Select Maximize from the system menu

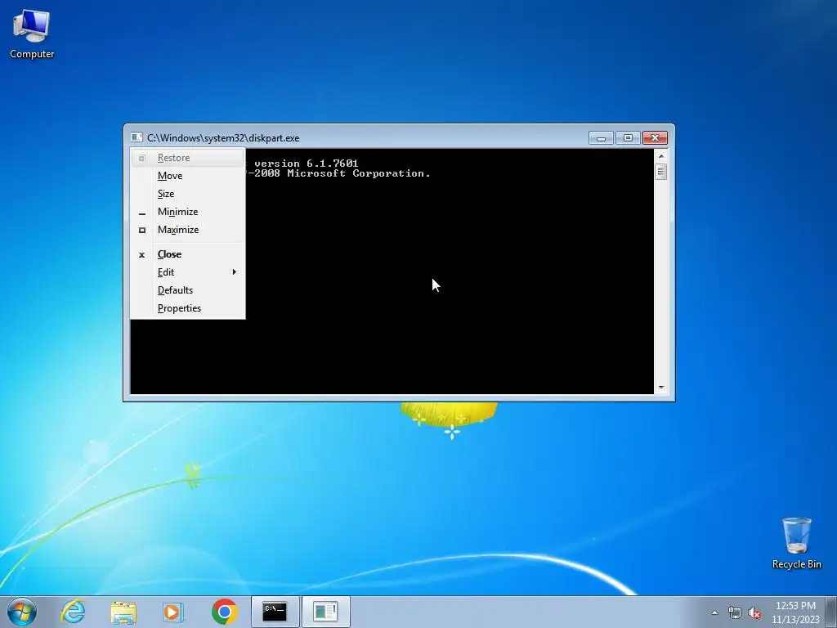[188, 230]
